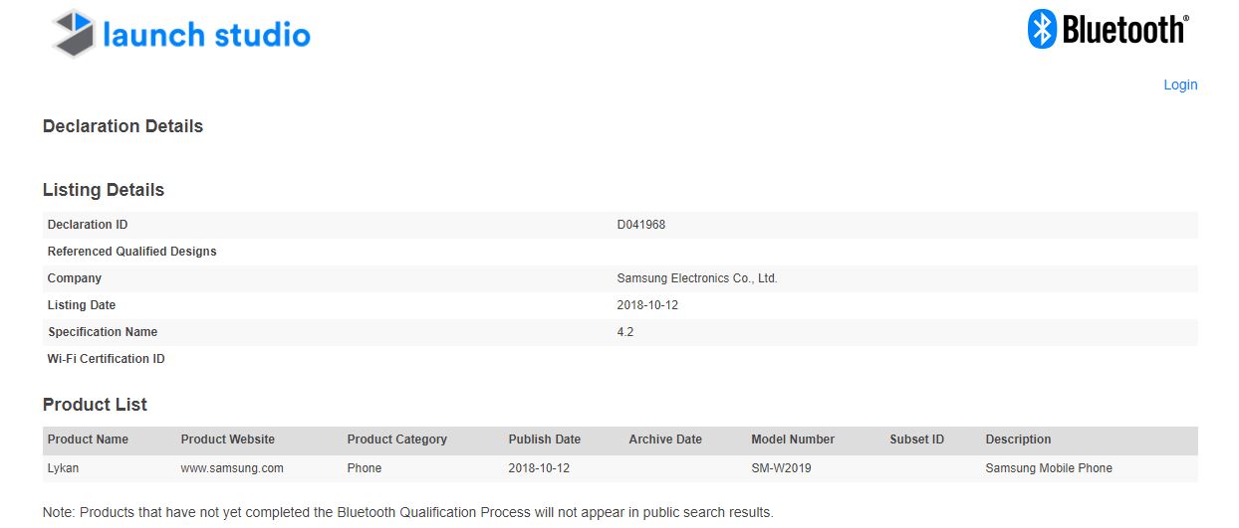Click the Samsung Electronics Co., Ltd. company value
Image resolution: width=1239 pixels, height=528 pixels.
point(697,278)
